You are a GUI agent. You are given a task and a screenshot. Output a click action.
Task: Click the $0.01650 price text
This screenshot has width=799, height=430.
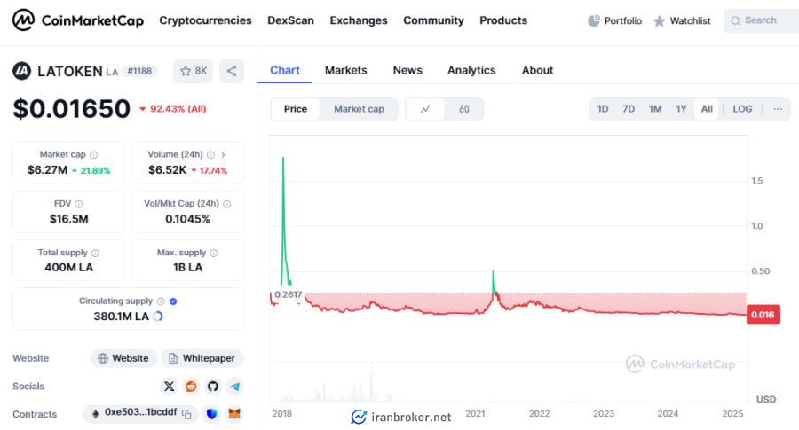coord(72,109)
